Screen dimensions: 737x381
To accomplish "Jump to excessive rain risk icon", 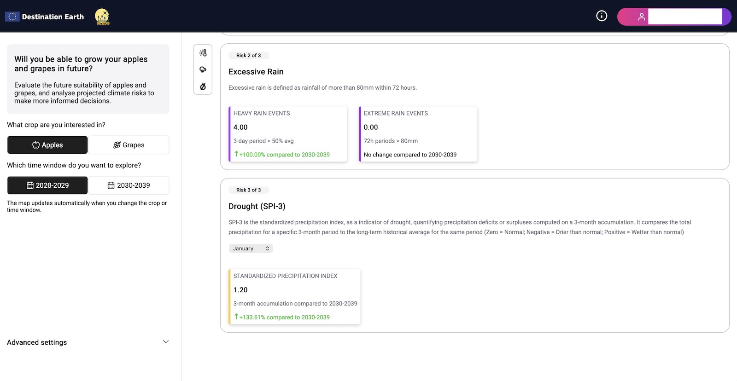I will click(203, 69).
